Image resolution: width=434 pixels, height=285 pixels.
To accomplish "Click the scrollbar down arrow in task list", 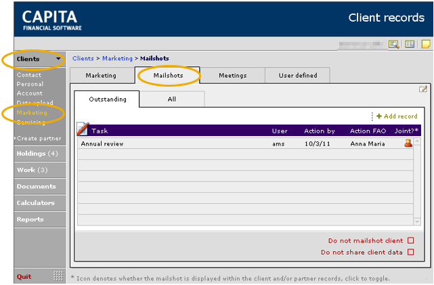I will [x=416, y=221].
